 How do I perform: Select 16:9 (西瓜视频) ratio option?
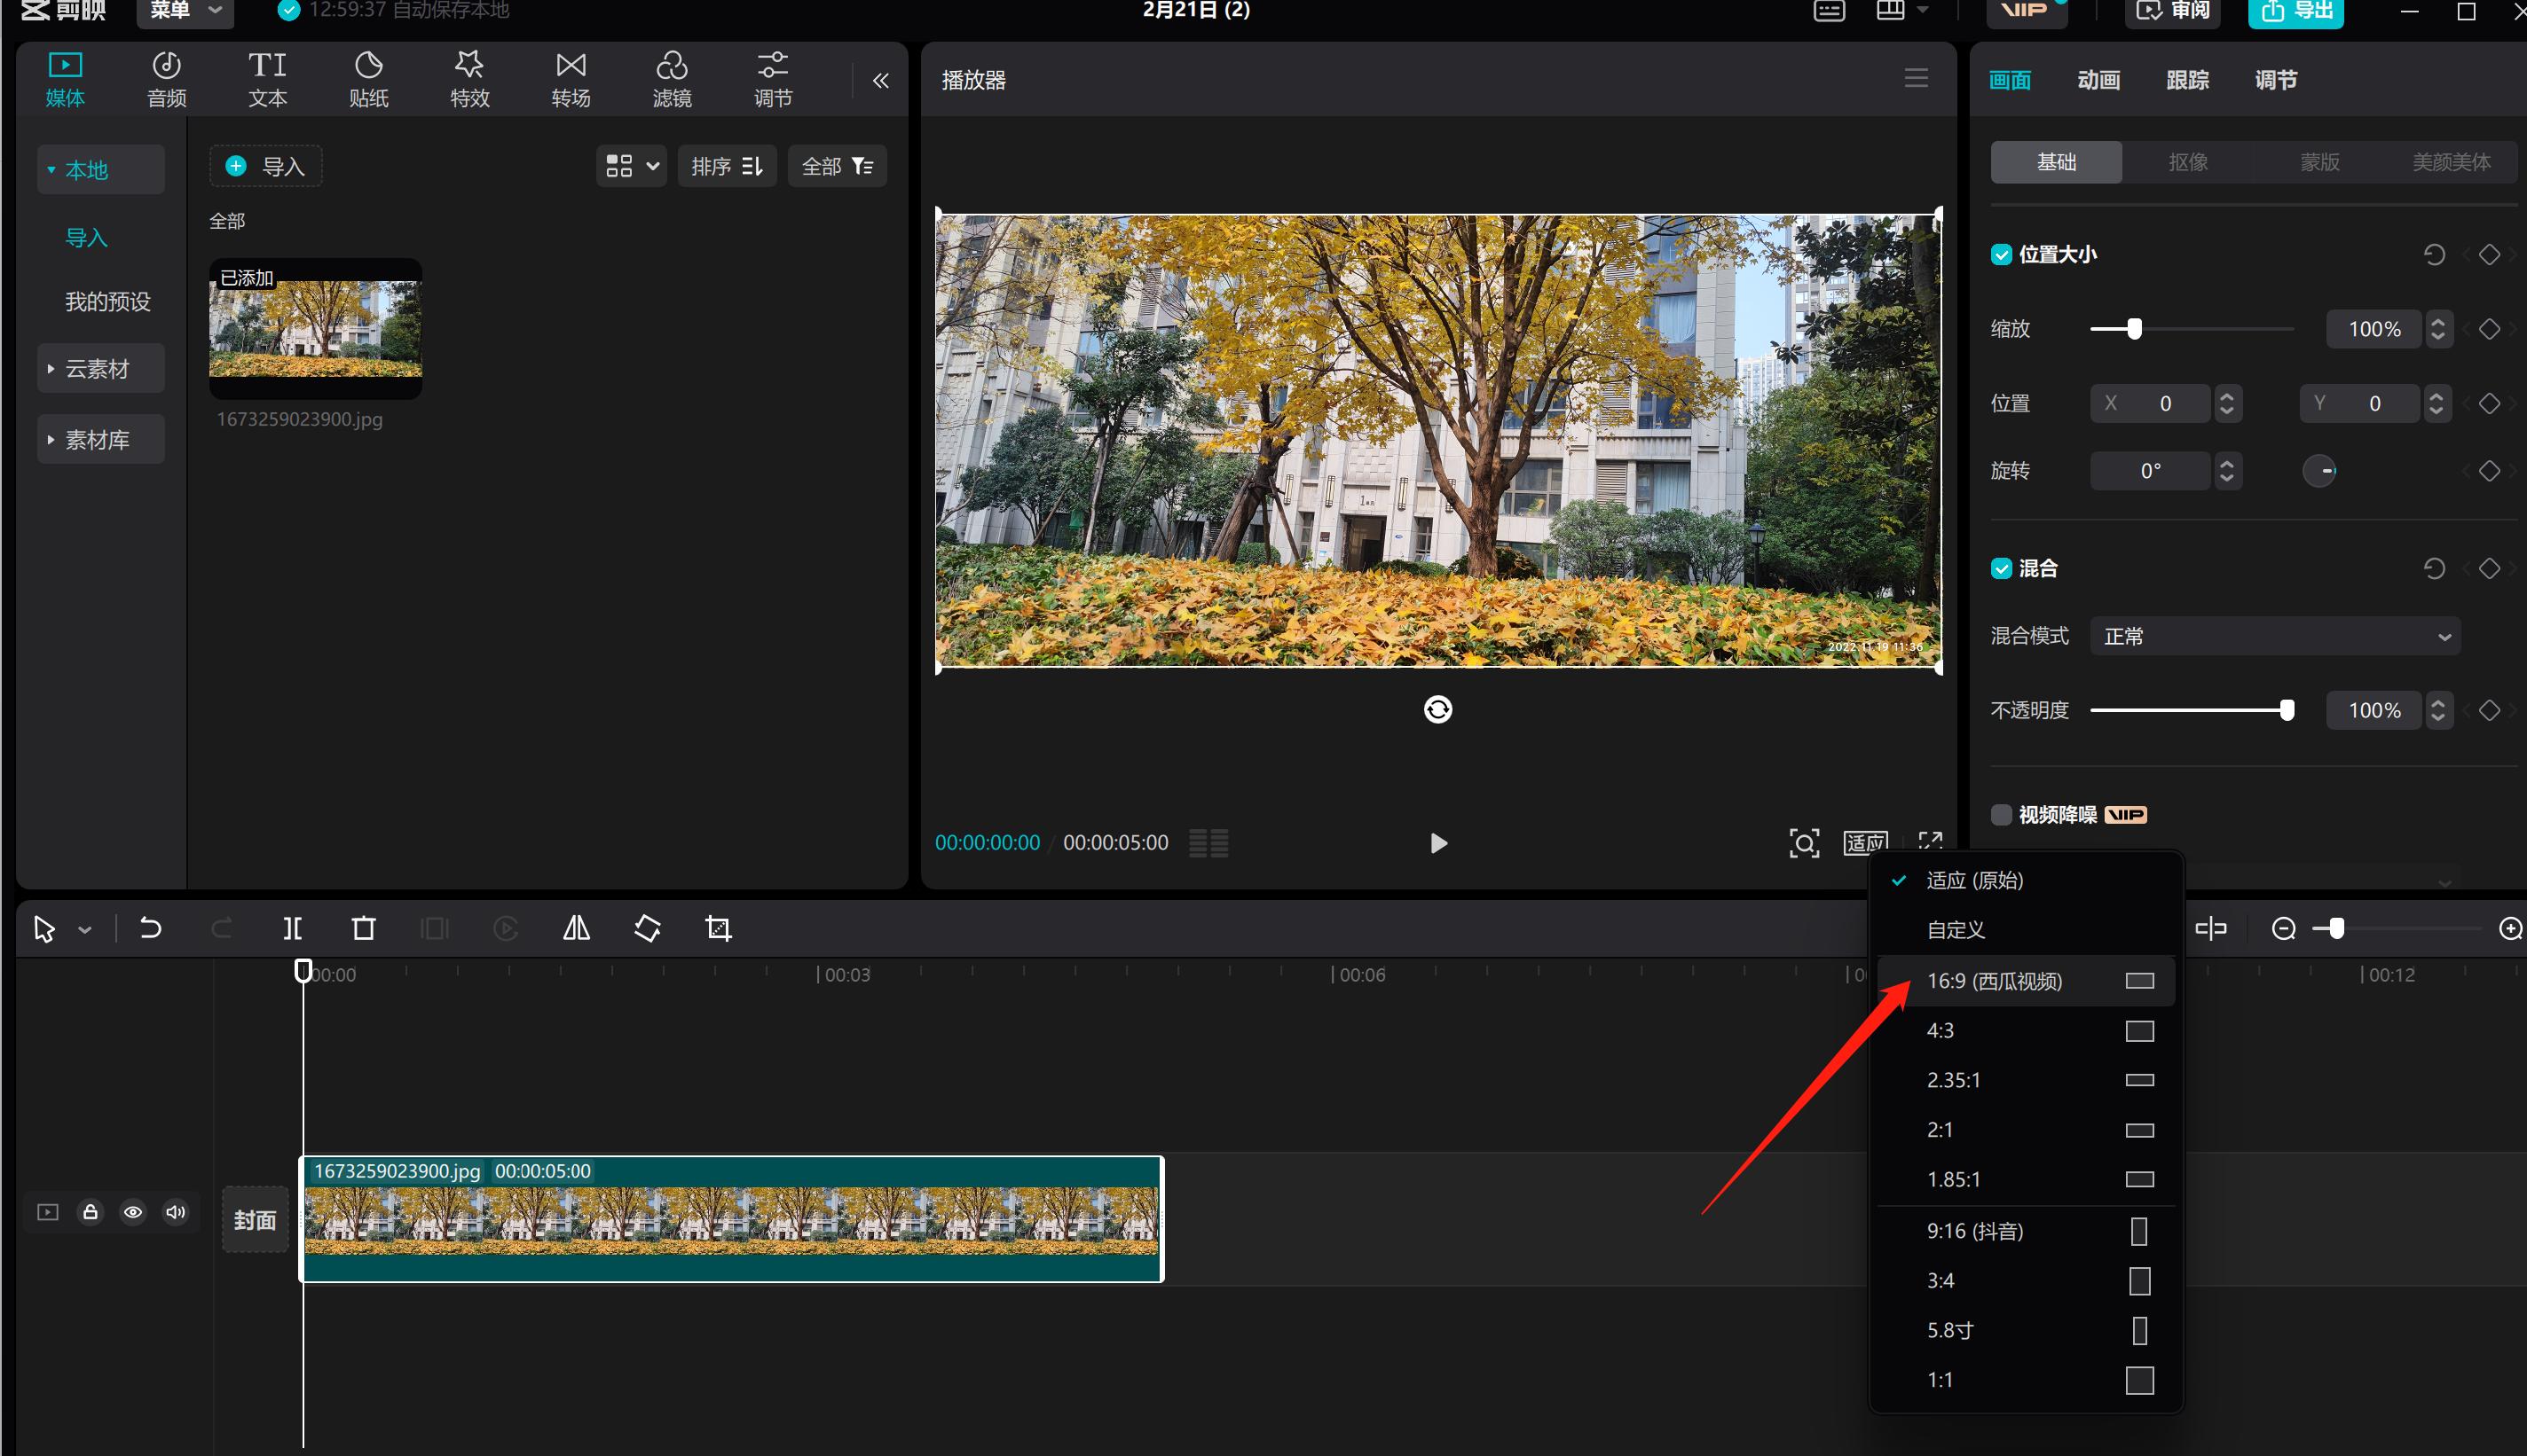click(1994, 981)
